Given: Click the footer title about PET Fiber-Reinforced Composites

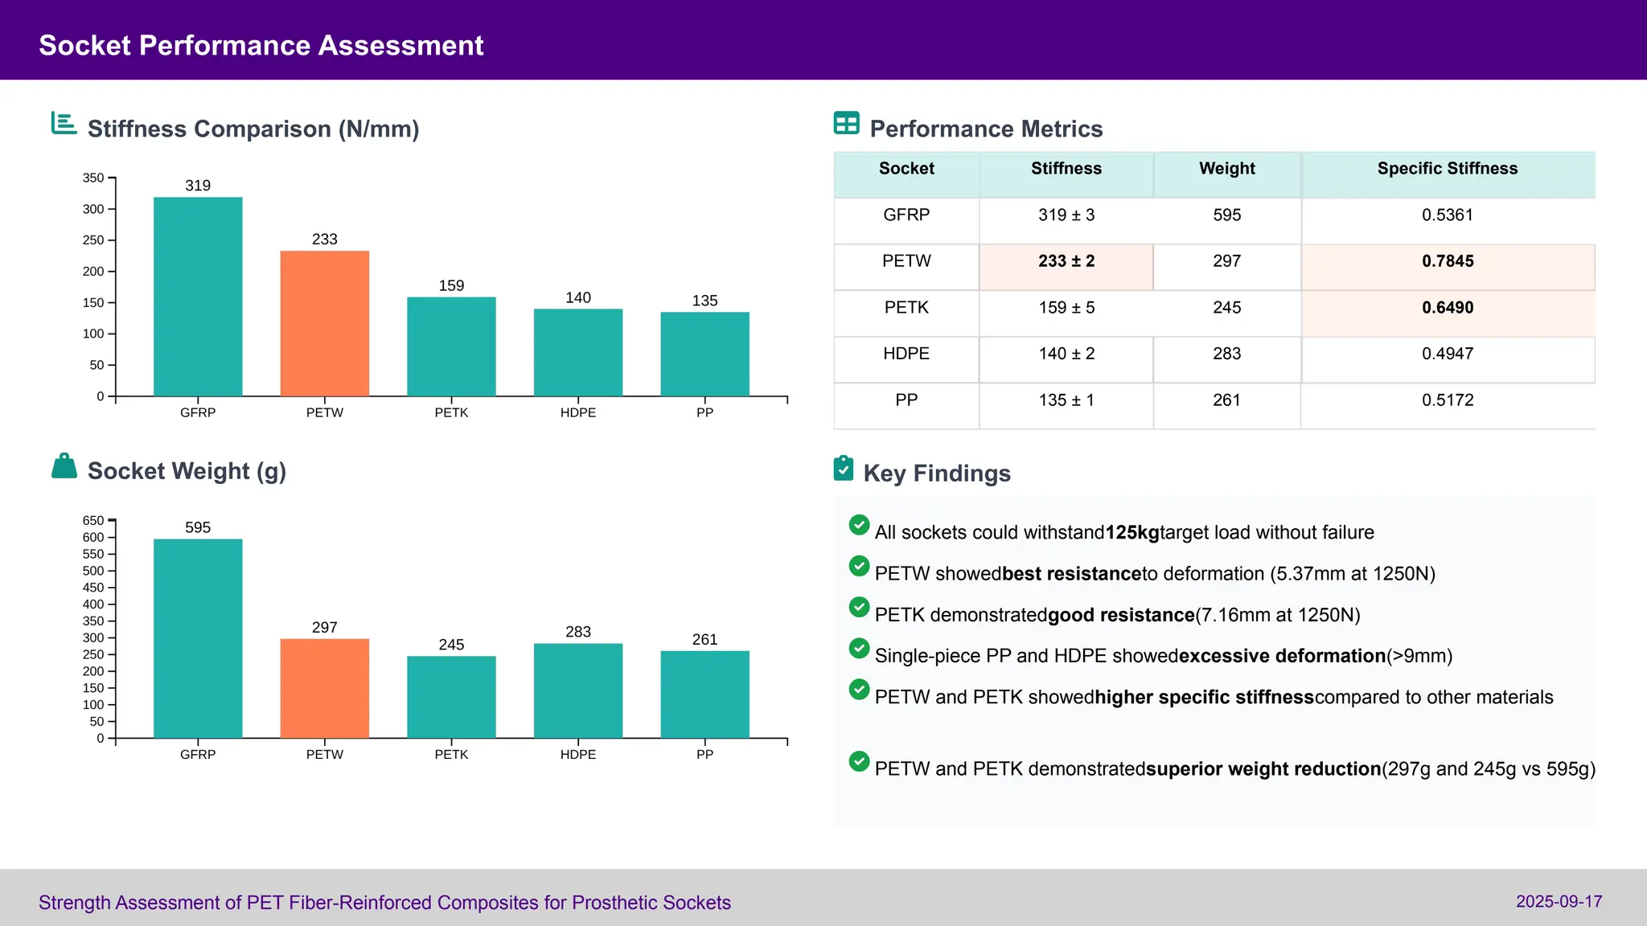Looking at the screenshot, I should coord(384,903).
